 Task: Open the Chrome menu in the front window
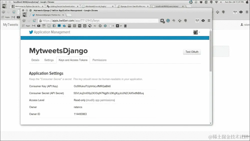(x=209, y=21)
